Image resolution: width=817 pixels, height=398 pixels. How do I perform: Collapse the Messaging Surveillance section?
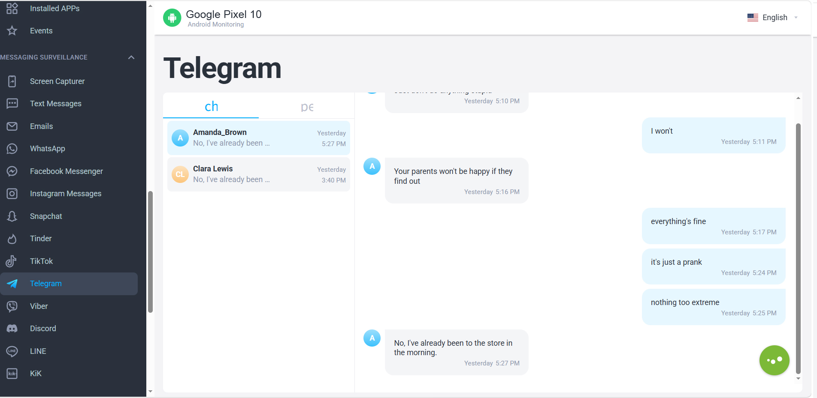pyautogui.click(x=131, y=57)
